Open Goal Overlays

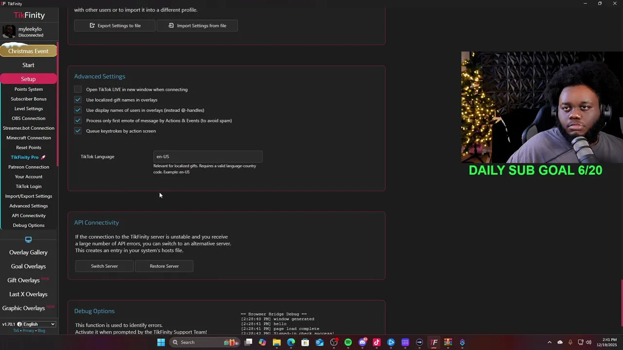[28, 266]
